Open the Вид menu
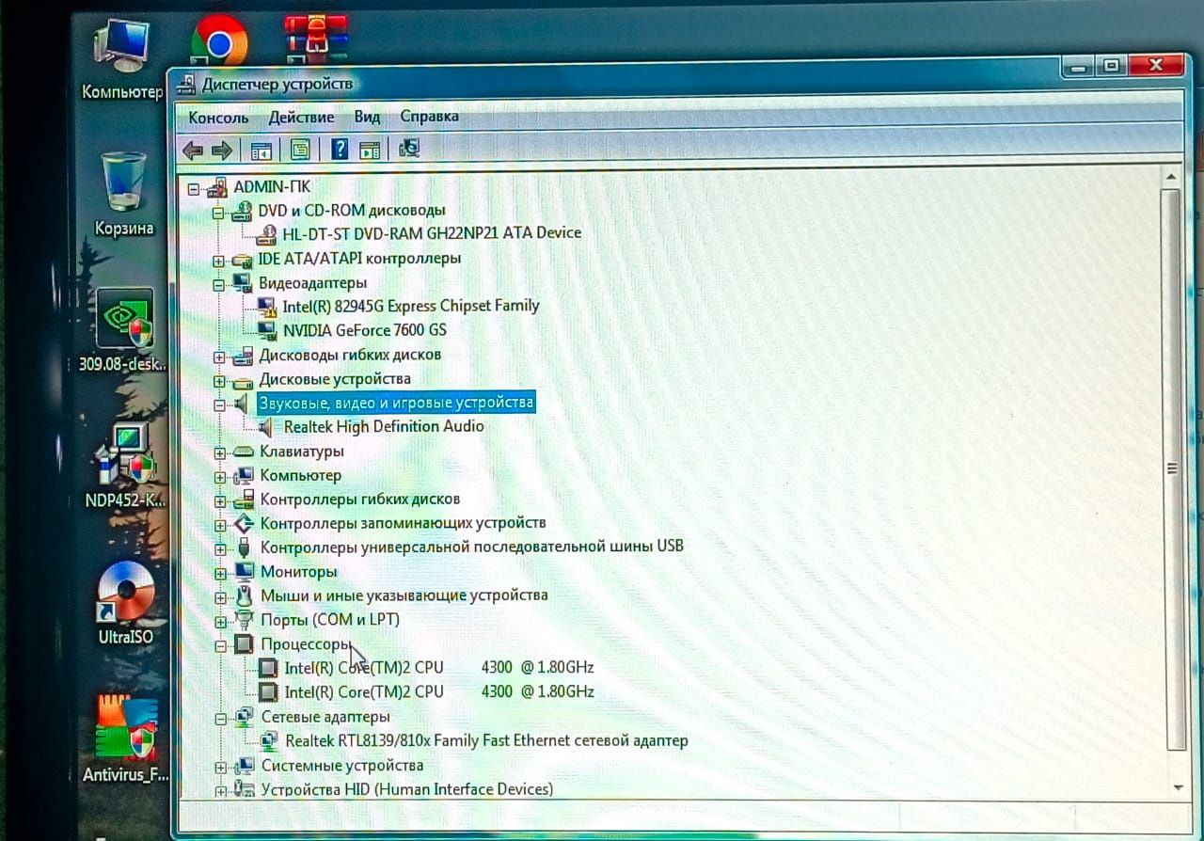Viewport: 1204px width, 841px height. [x=367, y=117]
